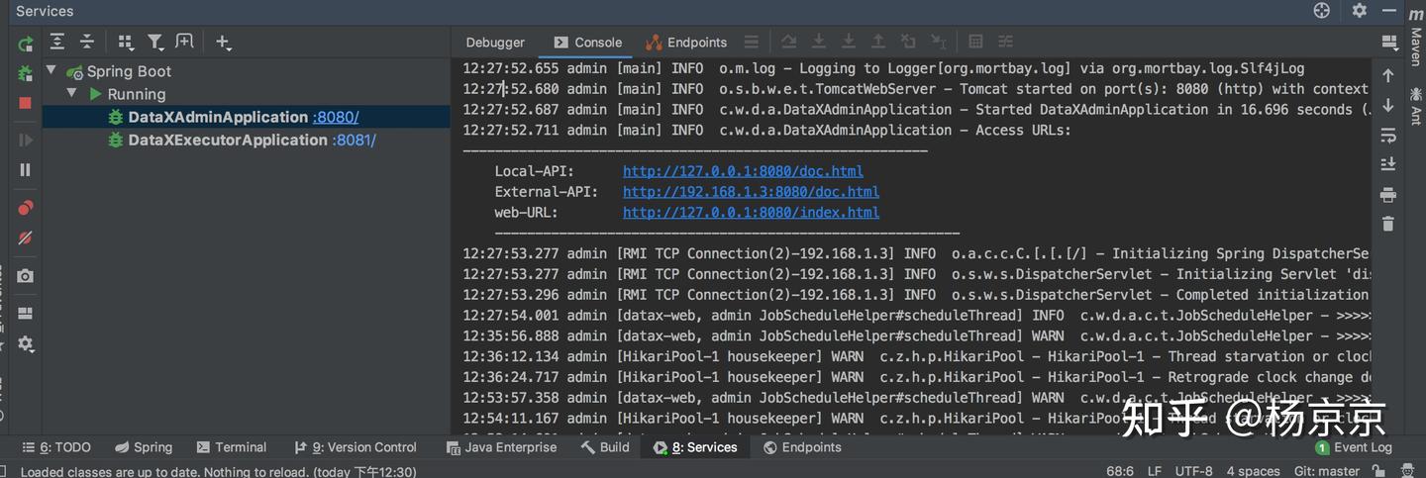Stop the running service with the red square
Screen dimensions: 1426x478
tap(26, 103)
